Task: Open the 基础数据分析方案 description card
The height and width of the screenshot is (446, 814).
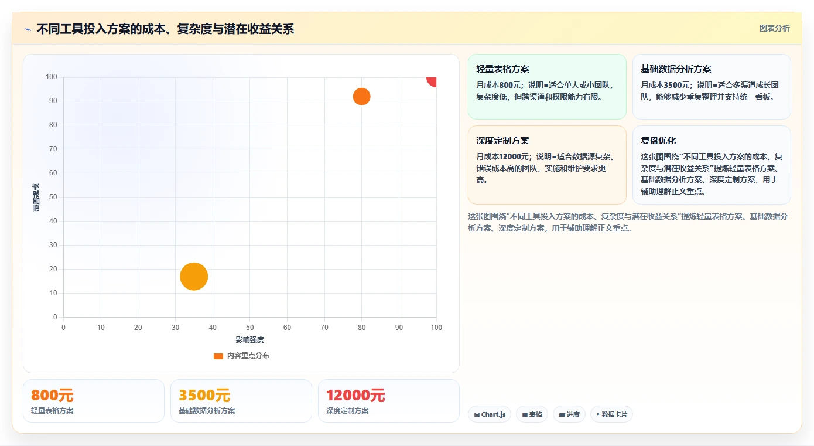Action: [x=712, y=87]
